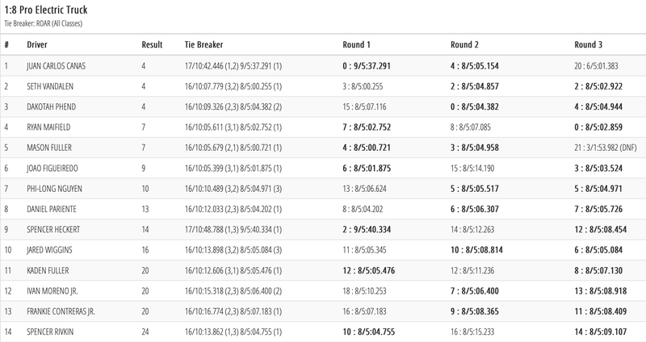
Task: Click Mason Fuller's DNF Round 3 result
Action: 606,148
